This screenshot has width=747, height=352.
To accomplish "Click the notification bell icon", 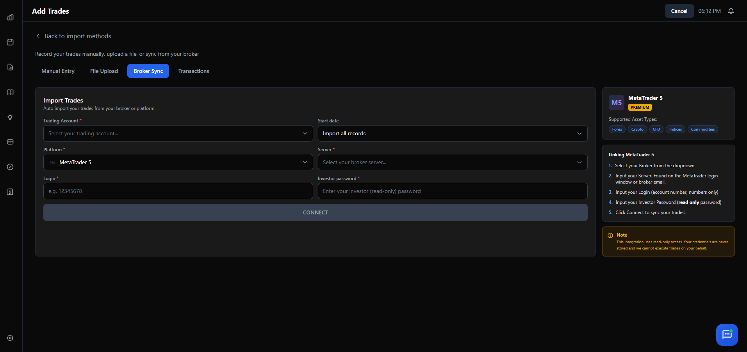I will [x=731, y=11].
